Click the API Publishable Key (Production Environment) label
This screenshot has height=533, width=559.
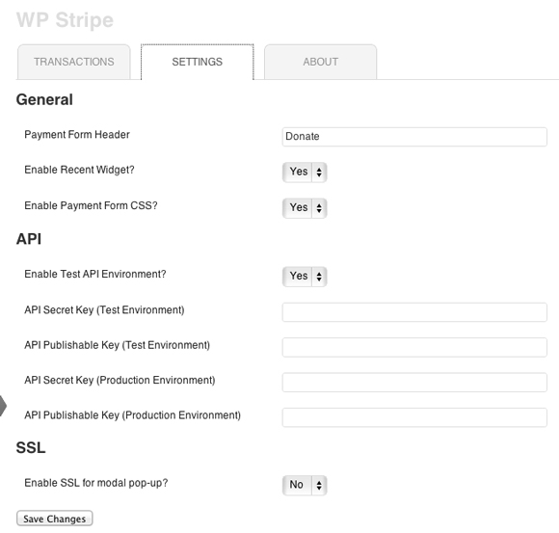[x=133, y=415]
